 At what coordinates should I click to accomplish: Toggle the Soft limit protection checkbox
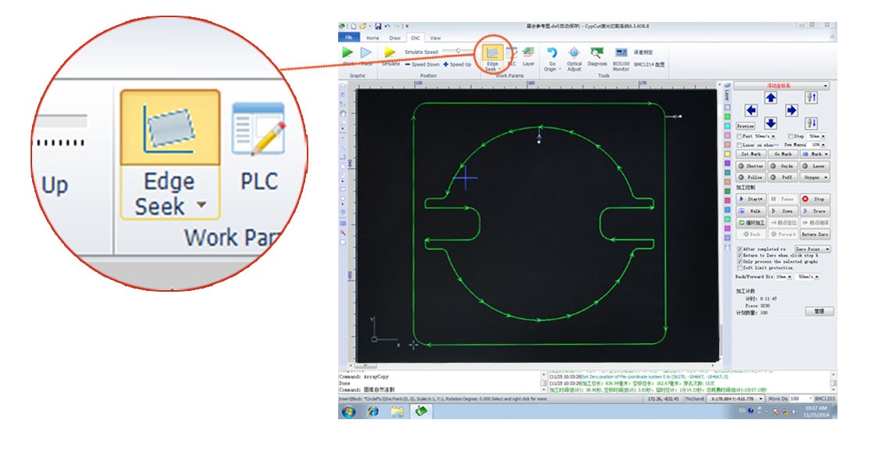pos(740,267)
